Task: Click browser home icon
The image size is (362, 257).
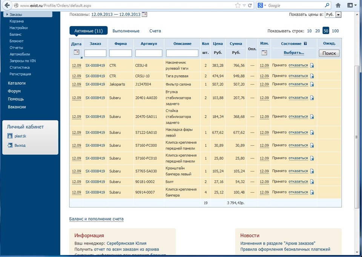Action: click(338, 5)
